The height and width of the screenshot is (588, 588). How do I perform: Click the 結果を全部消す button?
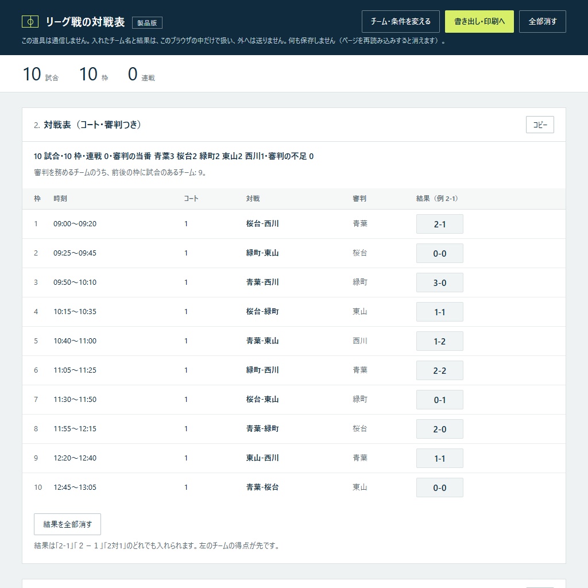click(68, 524)
